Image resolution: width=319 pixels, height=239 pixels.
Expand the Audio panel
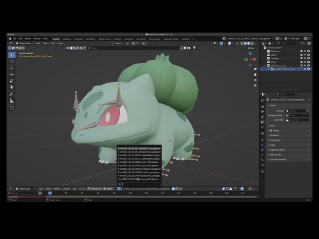(272, 145)
